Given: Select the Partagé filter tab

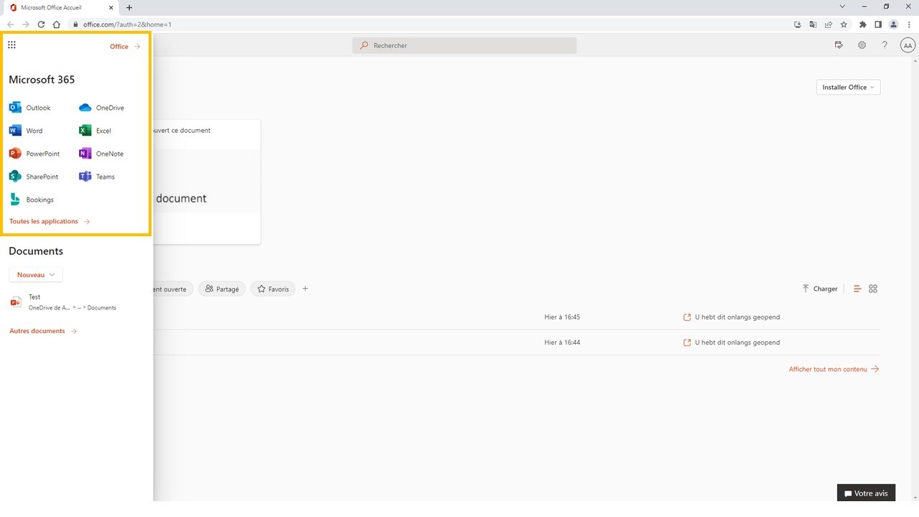Looking at the screenshot, I should point(222,289).
